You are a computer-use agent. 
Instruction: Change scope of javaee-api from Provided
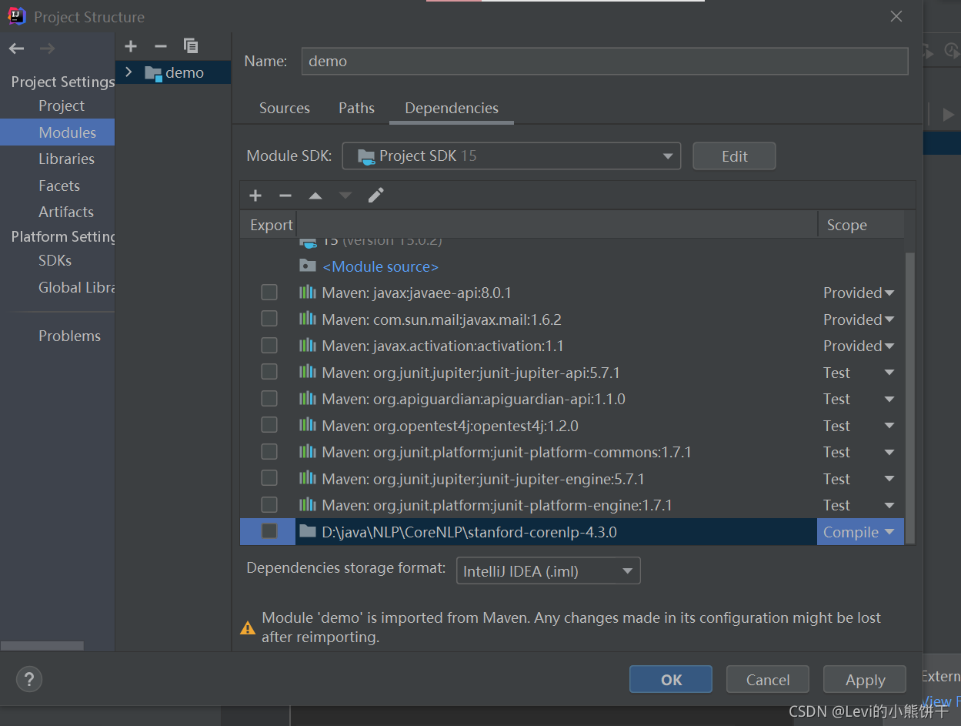pos(859,293)
